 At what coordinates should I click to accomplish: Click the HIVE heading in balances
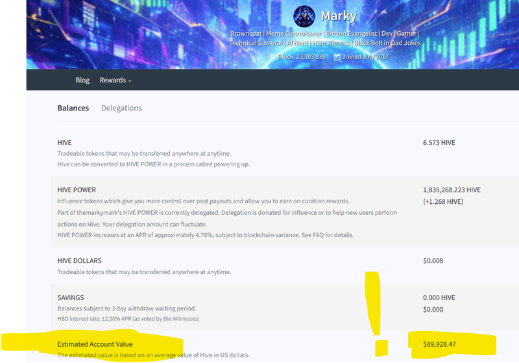pyautogui.click(x=64, y=143)
